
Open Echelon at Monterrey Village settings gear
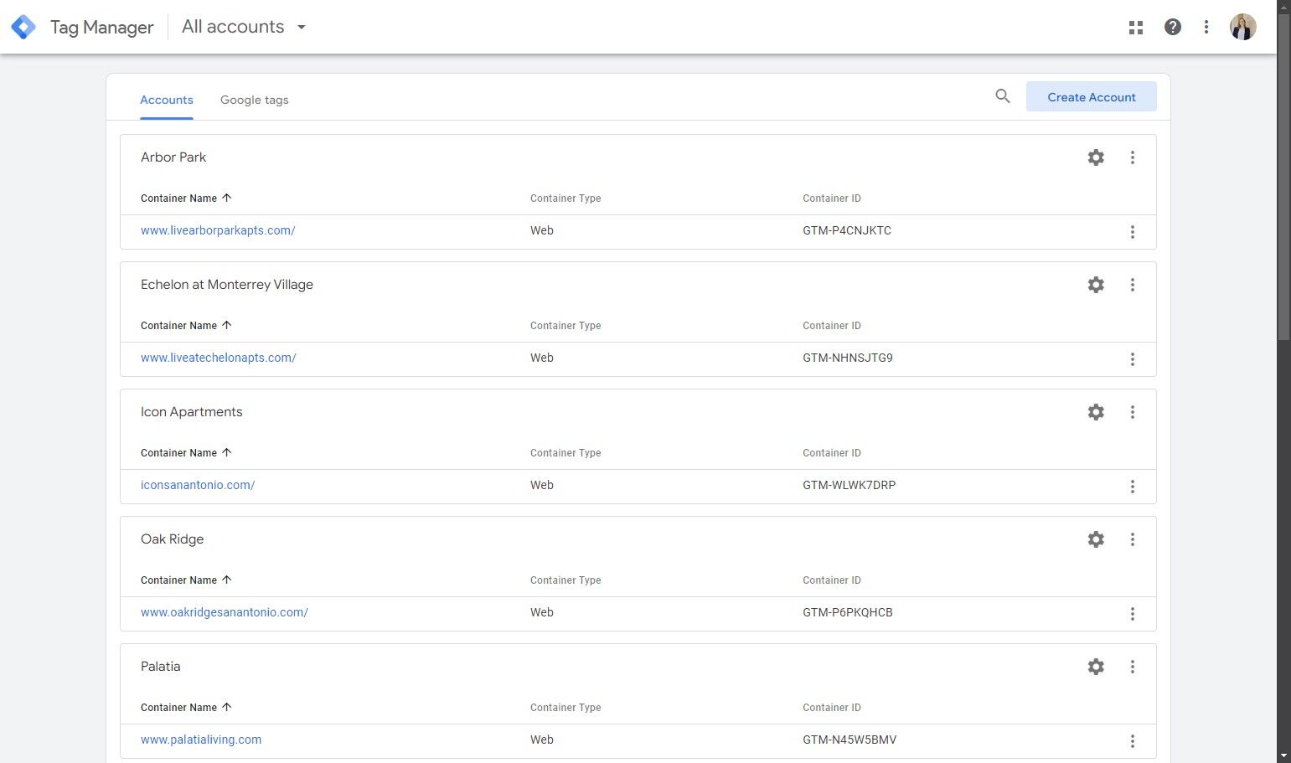[x=1096, y=285]
